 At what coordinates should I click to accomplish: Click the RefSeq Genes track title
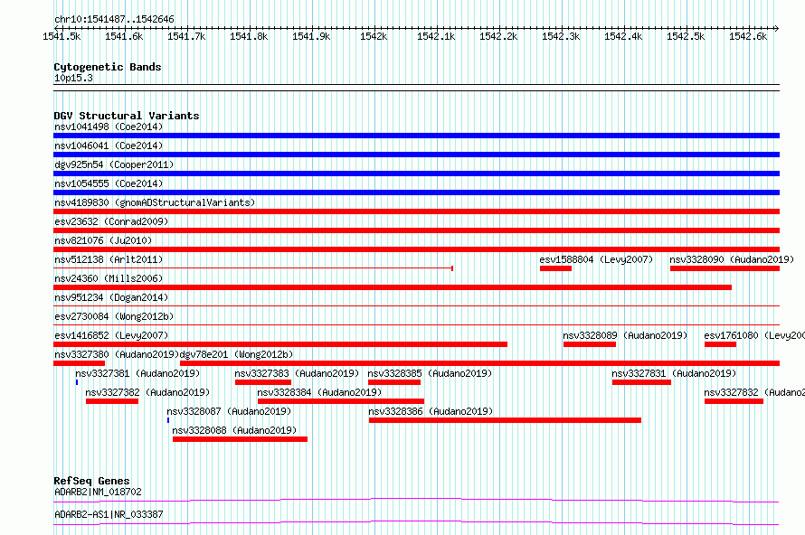click(x=91, y=481)
